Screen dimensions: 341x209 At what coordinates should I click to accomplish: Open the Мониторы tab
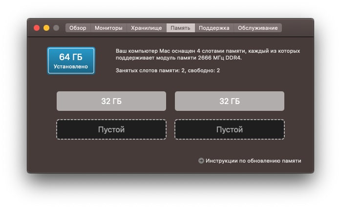[108, 28]
